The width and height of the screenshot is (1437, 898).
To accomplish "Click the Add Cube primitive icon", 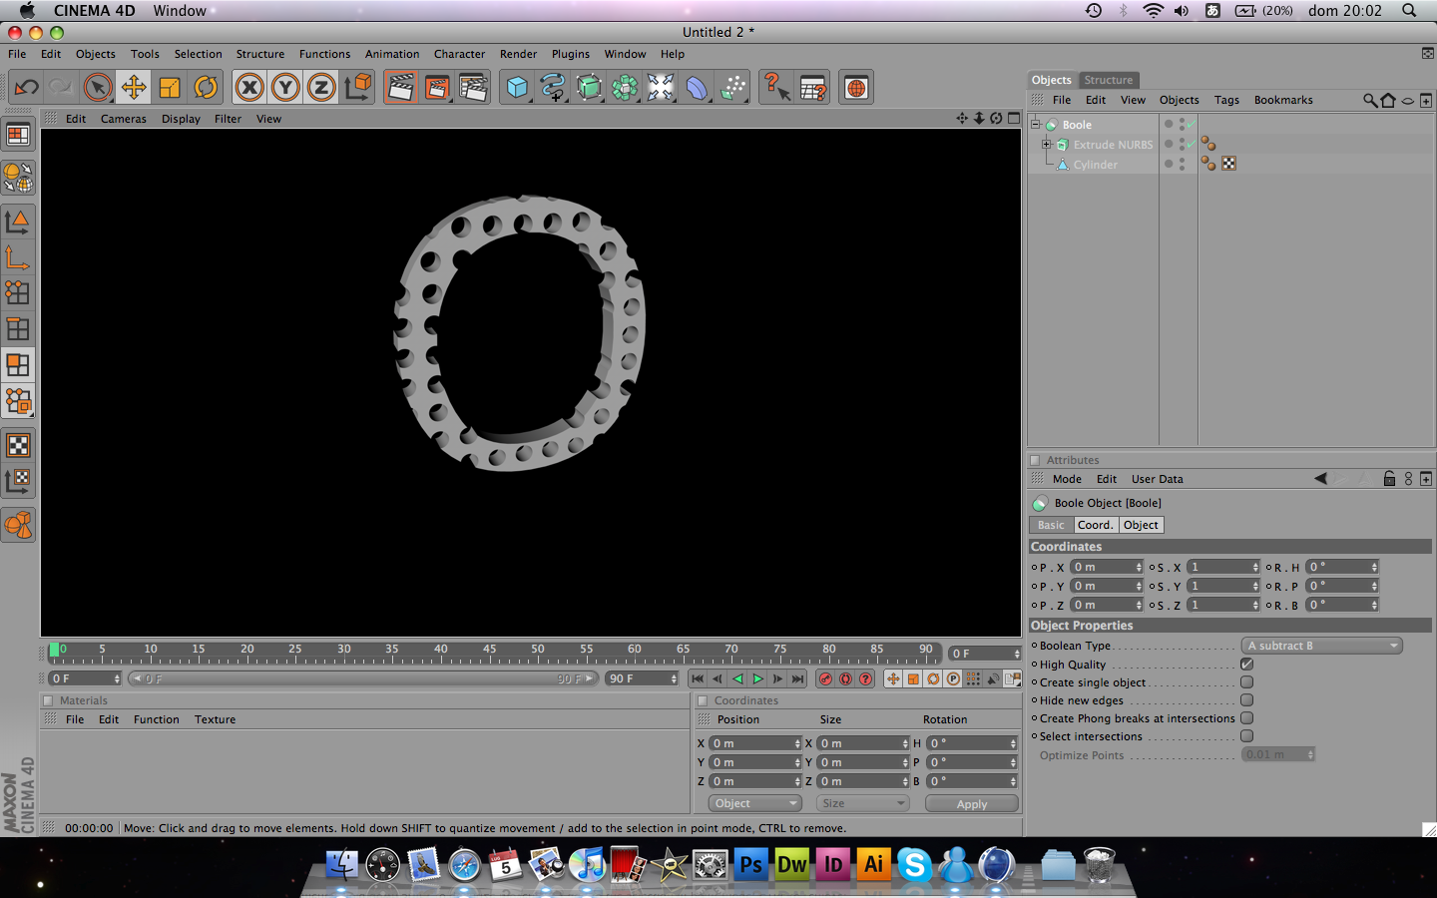I will 516,88.
